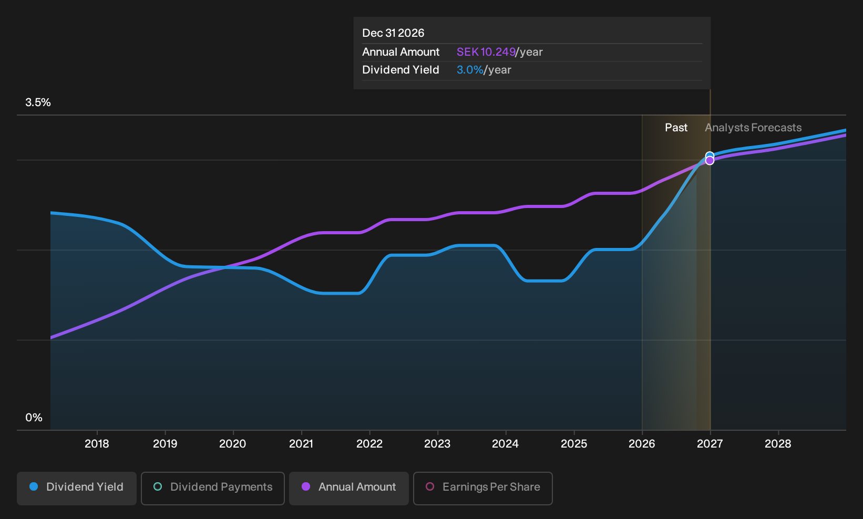Image resolution: width=863 pixels, height=519 pixels.
Task: Click the purple Annual Amount data point marker
Action: coord(710,160)
